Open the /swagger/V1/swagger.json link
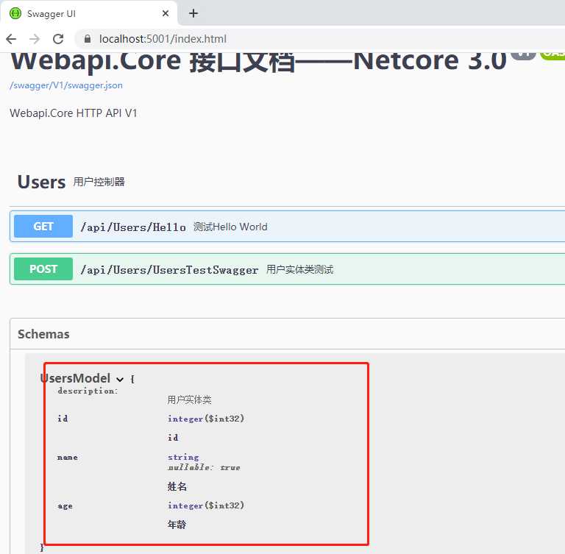This screenshot has width=565, height=554. click(66, 85)
